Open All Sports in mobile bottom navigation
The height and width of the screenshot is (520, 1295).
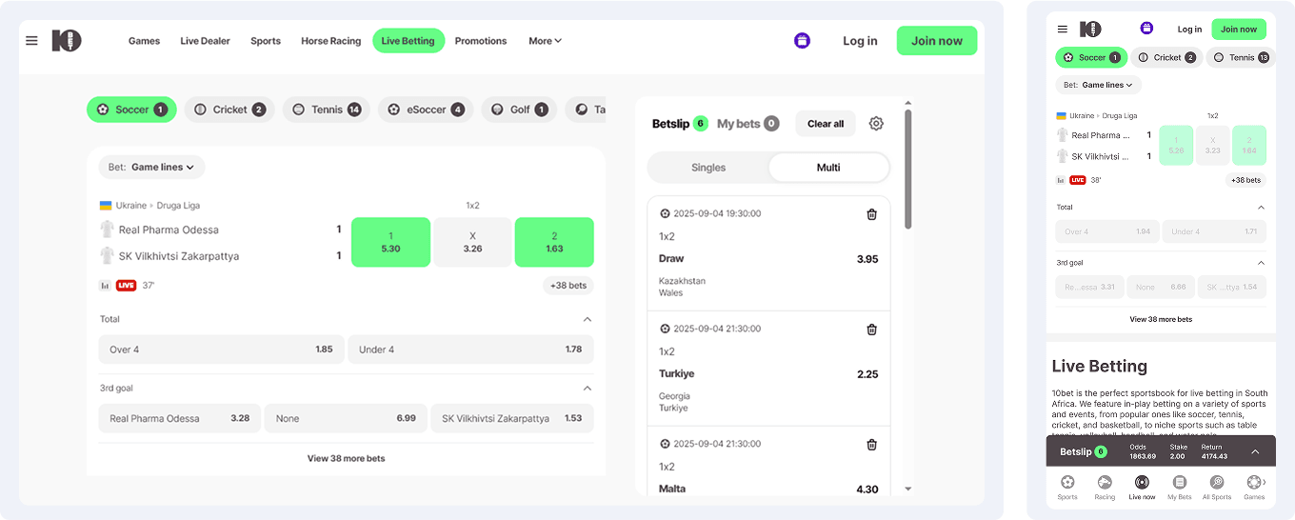pyautogui.click(x=1217, y=488)
